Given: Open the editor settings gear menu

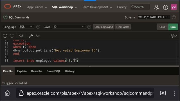Looking at the screenshot, I should pos(174,36).
